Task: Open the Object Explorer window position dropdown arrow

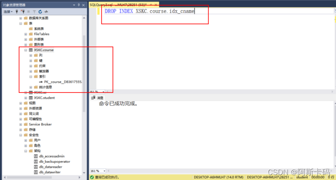Action: 74,5
